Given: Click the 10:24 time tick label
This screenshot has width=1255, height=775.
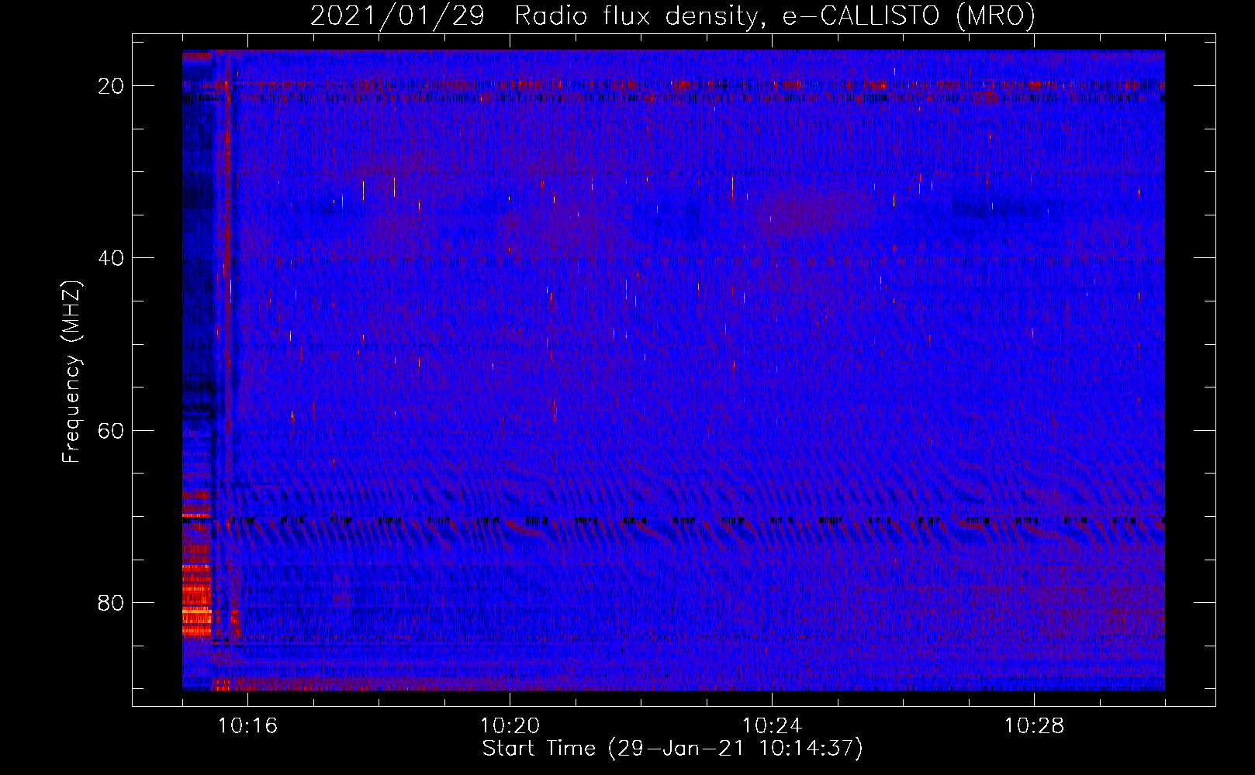Looking at the screenshot, I should (772, 726).
